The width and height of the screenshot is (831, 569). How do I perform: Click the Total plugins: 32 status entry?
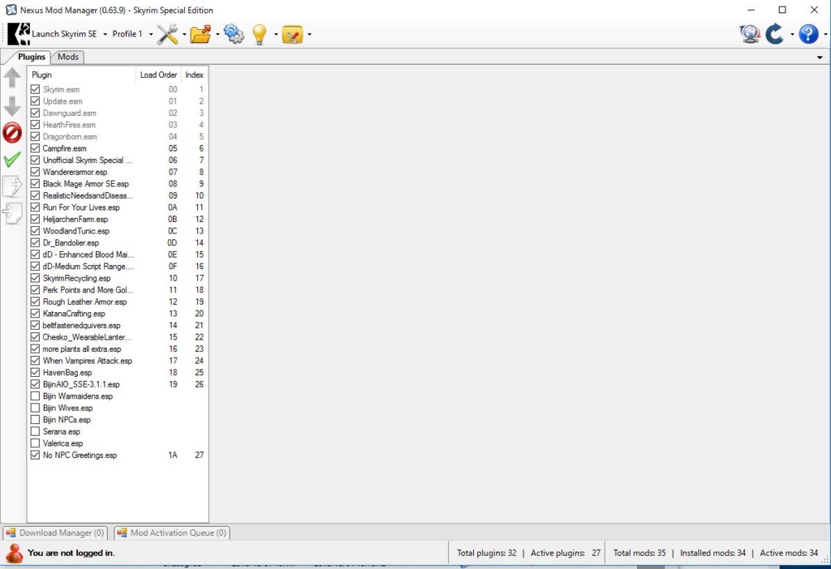click(487, 553)
